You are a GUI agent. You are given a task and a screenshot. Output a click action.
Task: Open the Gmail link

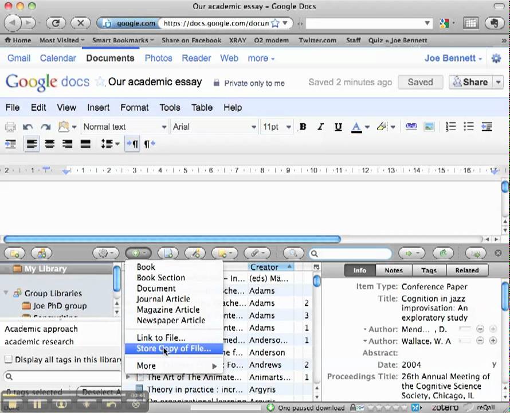click(x=19, y=59)
